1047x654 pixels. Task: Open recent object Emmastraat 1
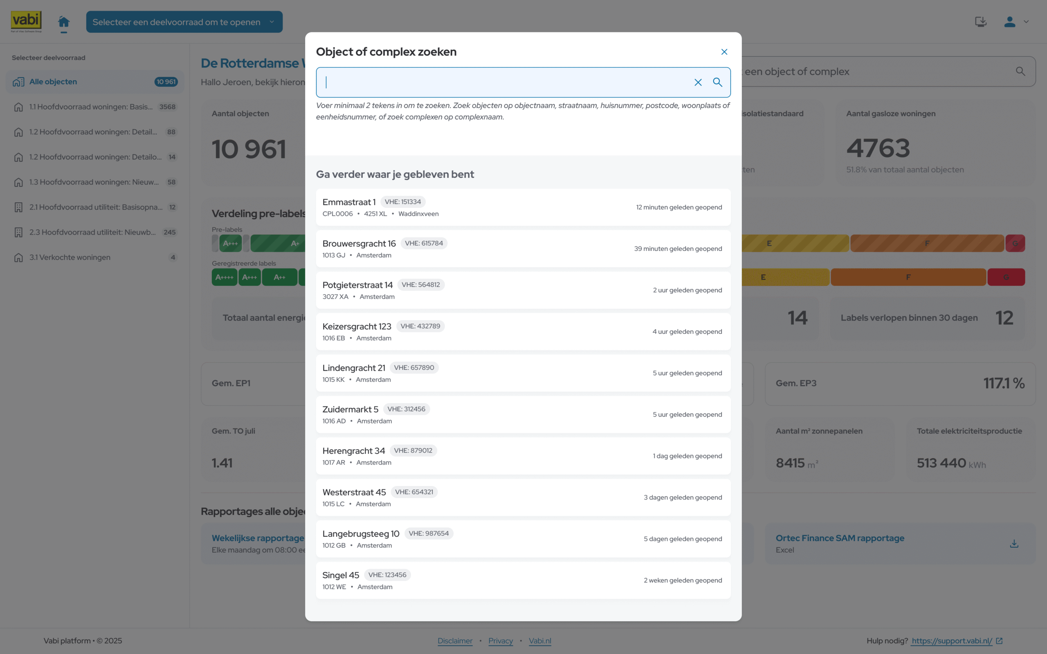[x=523, y=207]
